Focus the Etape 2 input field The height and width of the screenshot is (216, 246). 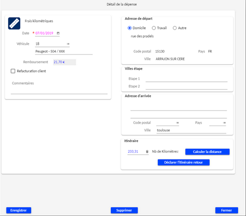186,86
